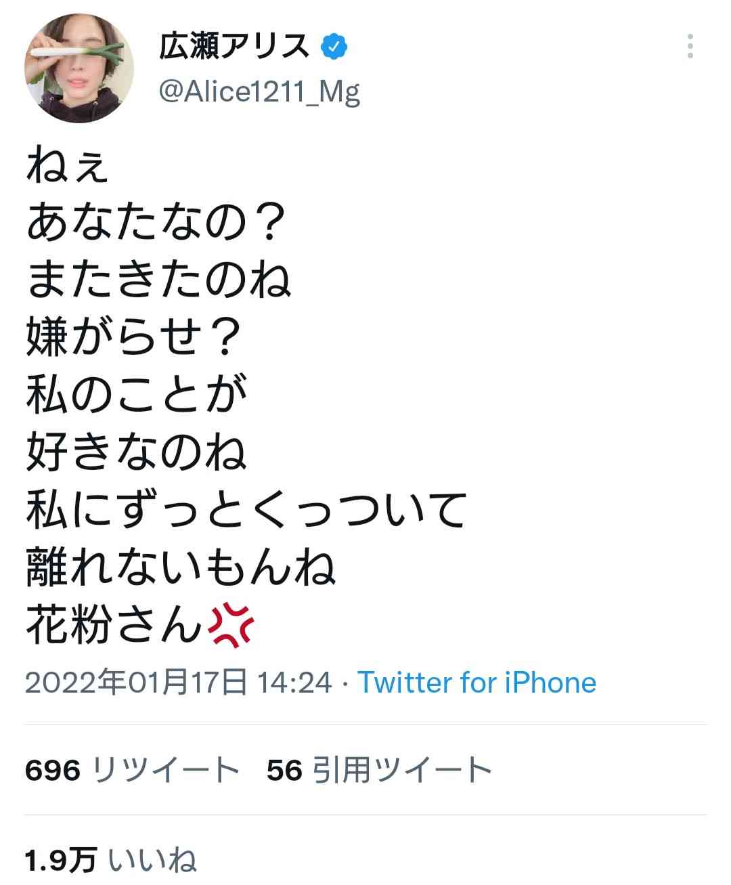The height and width of the screenshot is (885, 731).
Task: Click the 2022年01月17日 14:24 timestamp
Action: point(179,682)
